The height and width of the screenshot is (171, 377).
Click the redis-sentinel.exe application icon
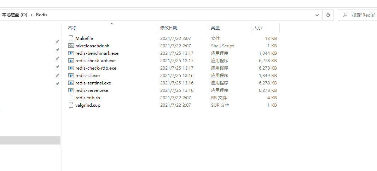[x=71, y=83]
